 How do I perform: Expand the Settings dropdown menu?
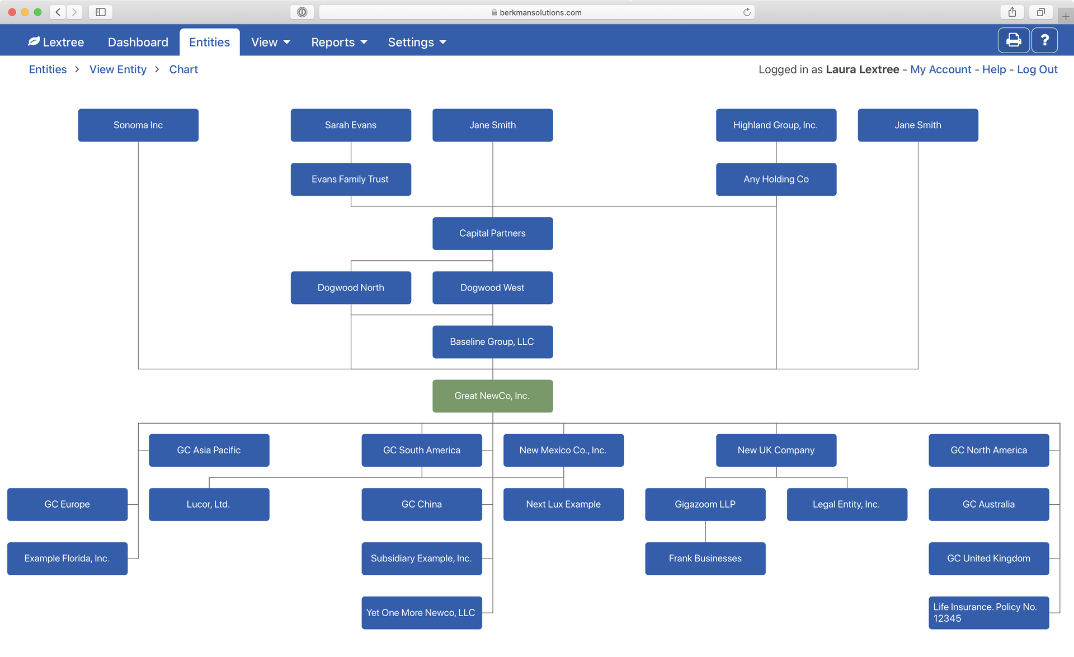pyautogui.click(x=417, y=42)
